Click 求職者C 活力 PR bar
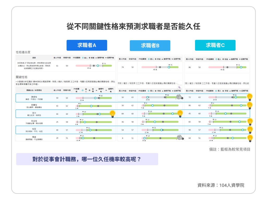Image resolution: width=267 pixels, height=200 pixels. (227, 113)
